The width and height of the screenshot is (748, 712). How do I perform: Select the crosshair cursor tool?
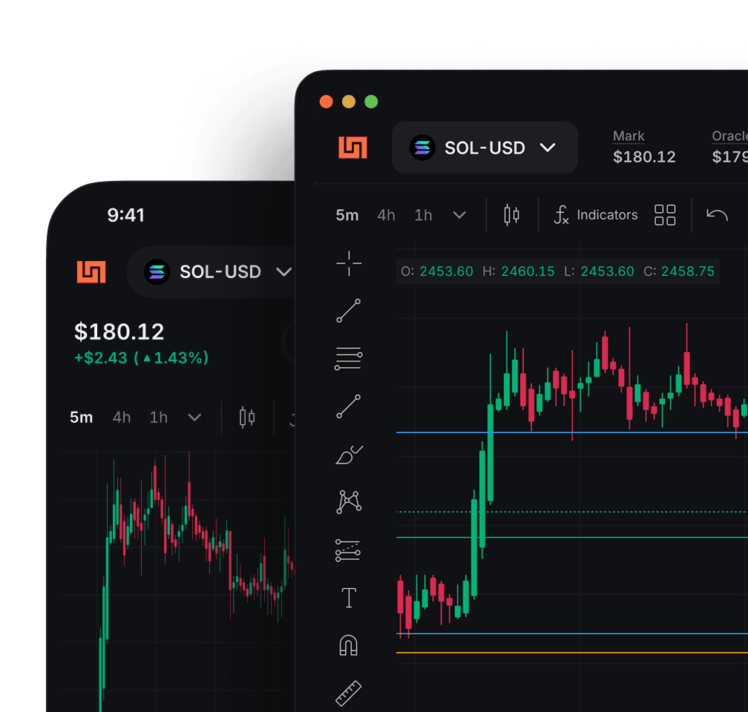pyautogui.click(x=348, y=263)
